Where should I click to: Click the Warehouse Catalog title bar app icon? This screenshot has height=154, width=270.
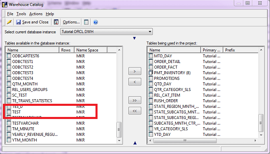pos(5,4)
